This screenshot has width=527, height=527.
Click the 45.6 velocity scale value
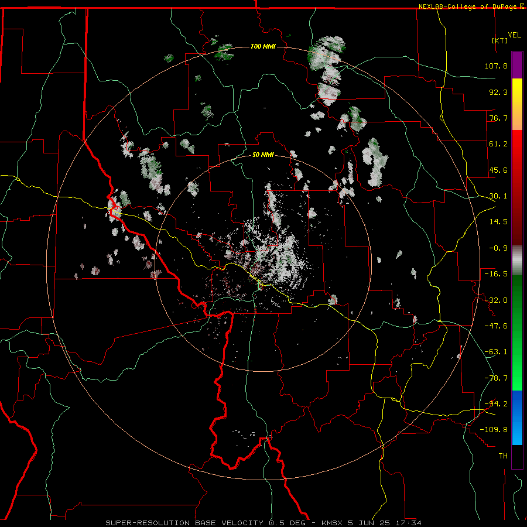click(x=498, y=170)
